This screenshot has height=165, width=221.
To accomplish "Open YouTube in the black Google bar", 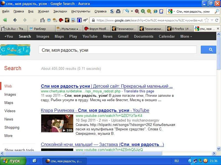I will [90, 36].
